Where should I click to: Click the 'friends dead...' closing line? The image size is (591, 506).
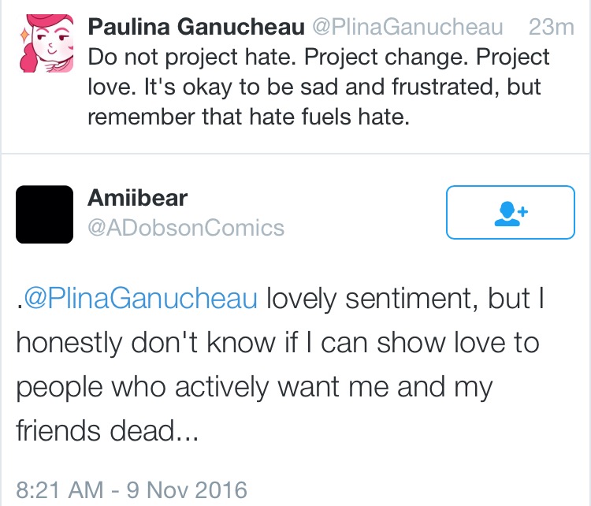107,430
